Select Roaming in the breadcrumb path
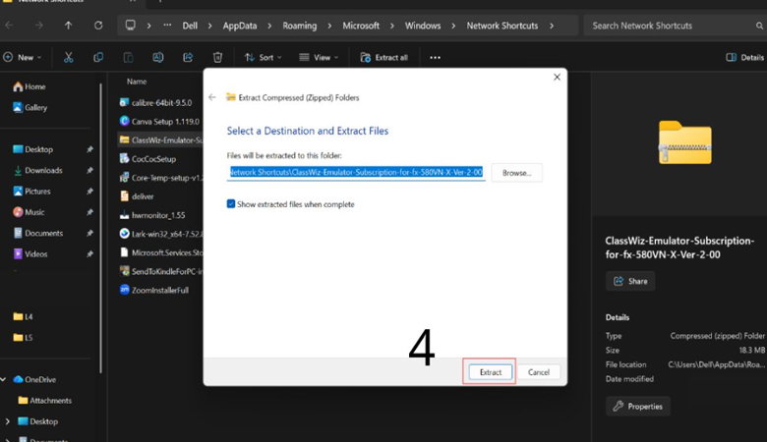767x442 pixels. (299, 26)
